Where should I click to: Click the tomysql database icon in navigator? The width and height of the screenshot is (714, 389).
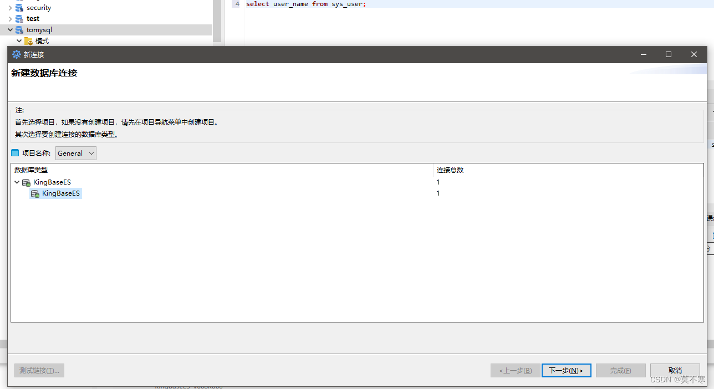point(19,30)
